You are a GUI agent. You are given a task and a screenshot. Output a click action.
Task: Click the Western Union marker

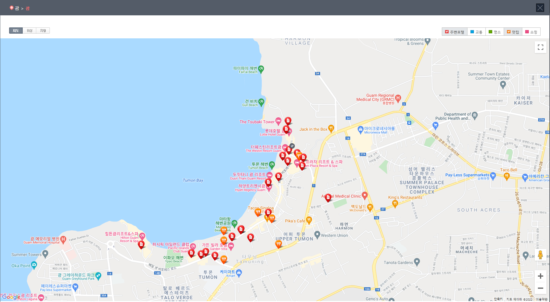tap(317, 235)
